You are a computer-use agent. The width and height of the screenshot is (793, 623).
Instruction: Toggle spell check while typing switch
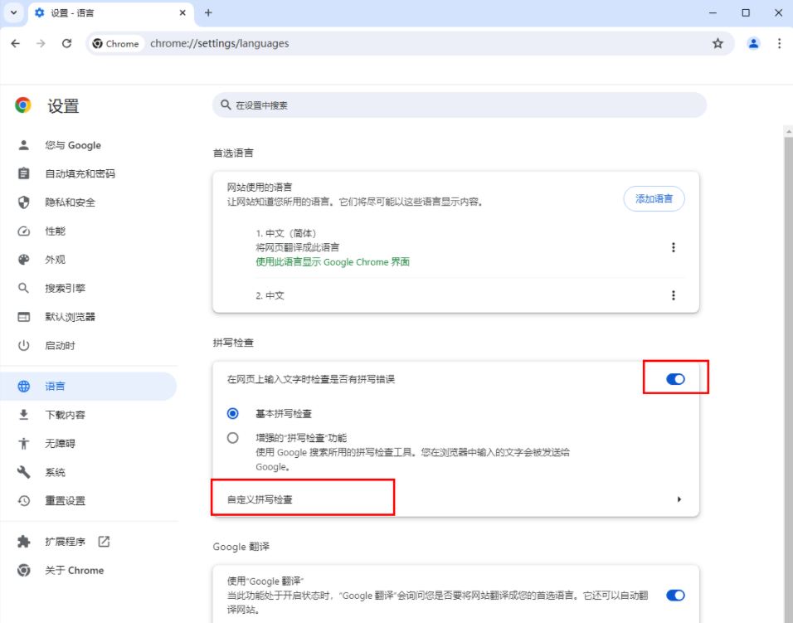[675, 379]
